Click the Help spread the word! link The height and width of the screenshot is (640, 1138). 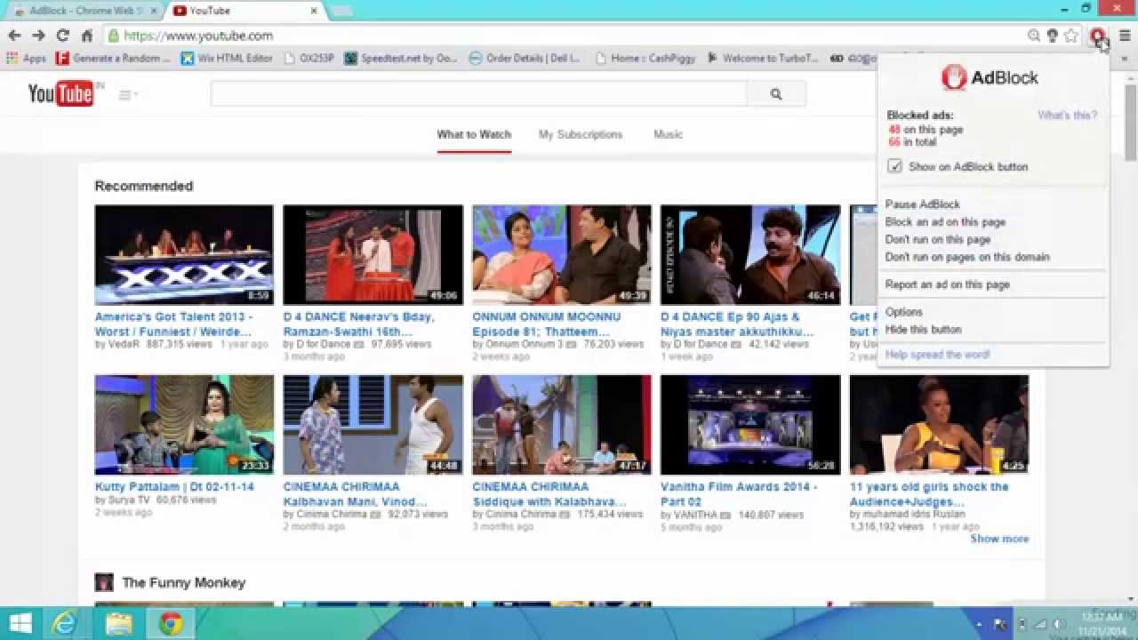tap(937, 355)
